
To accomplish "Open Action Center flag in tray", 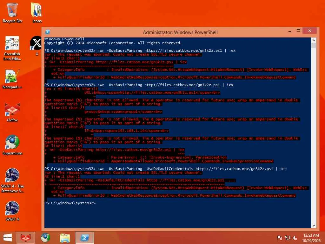I will click(280, 238).
